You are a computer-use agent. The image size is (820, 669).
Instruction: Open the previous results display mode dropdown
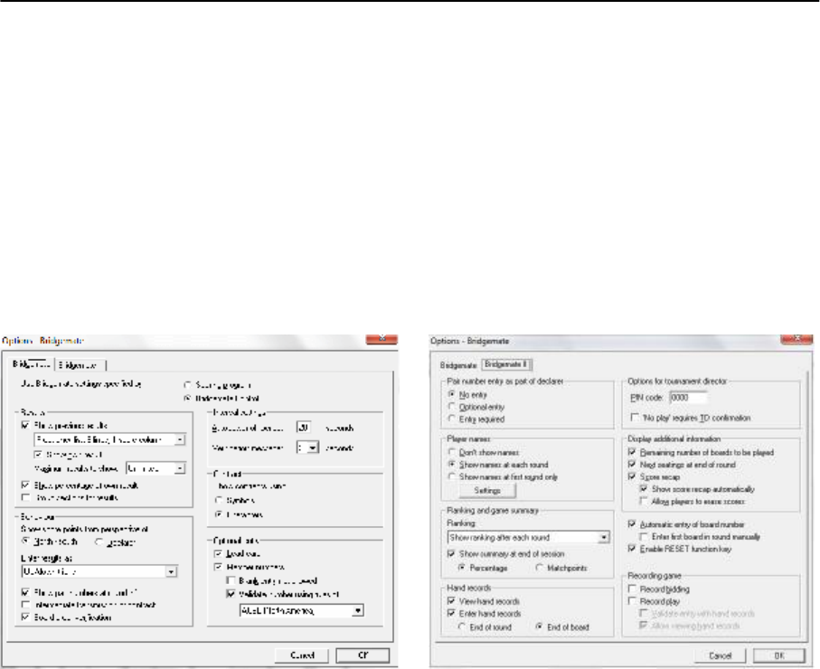[x=180, y=440]
